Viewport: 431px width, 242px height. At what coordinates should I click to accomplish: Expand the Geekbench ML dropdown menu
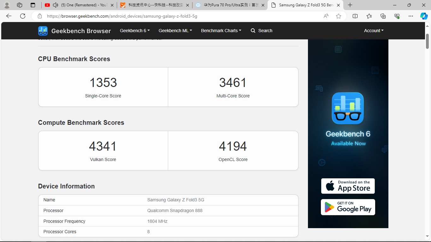coord(175,31)
